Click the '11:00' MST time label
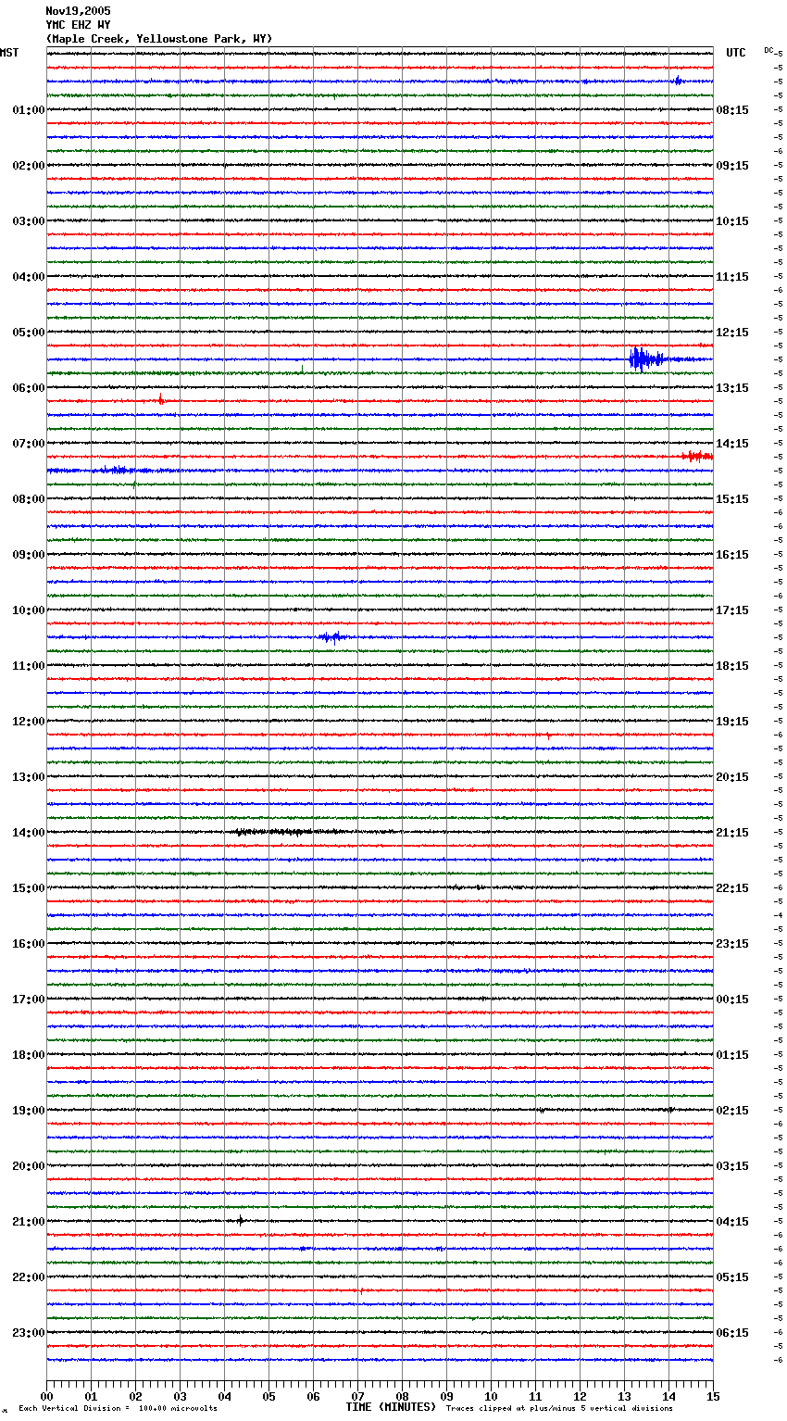The image size is (787, 1421). pyautogui.click(x=29, y=666)
